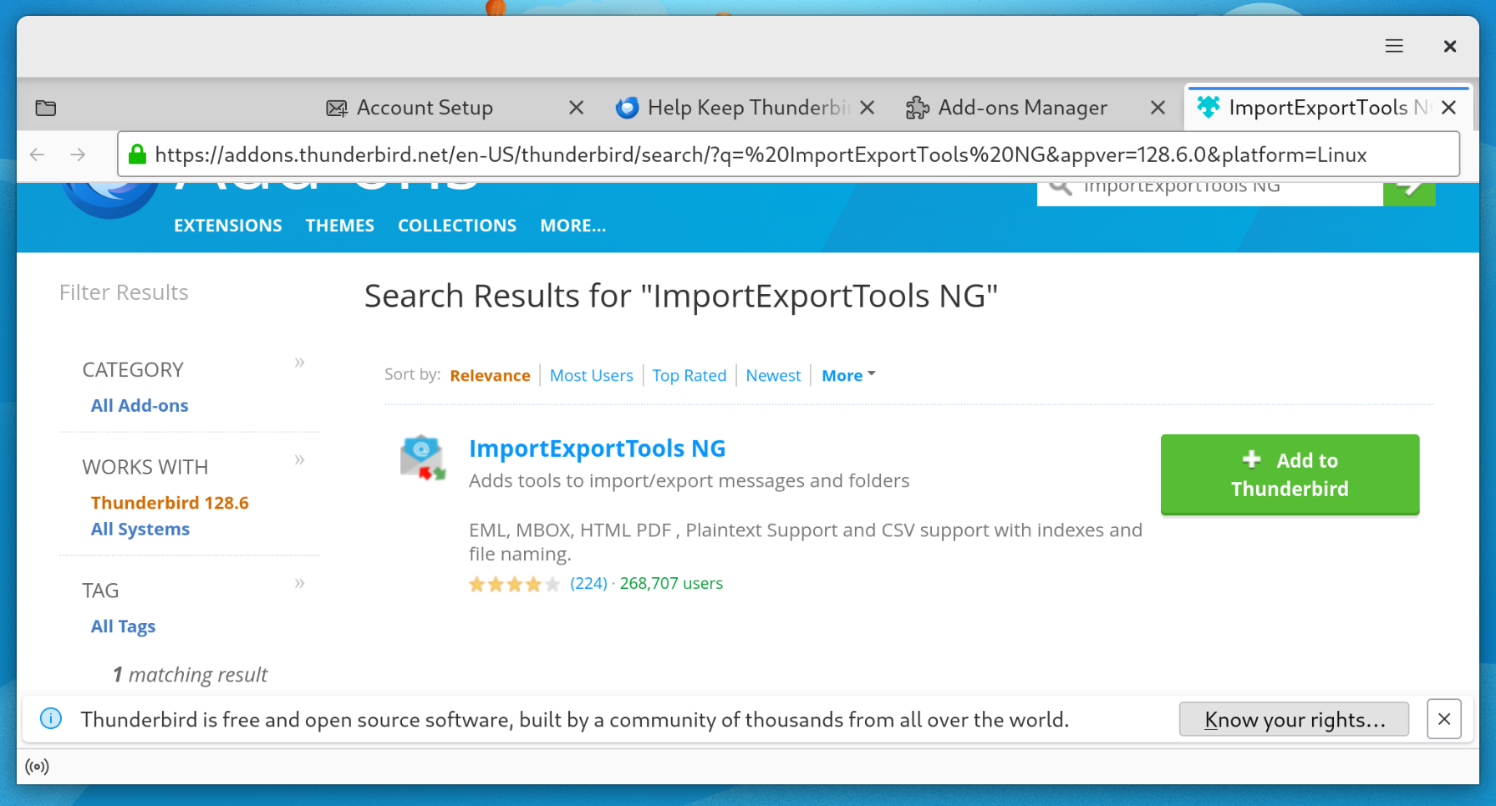Click the '1 matching result' text
Image resolution: width=1496 pixels, height=806 pixels.
pos(190,675)
